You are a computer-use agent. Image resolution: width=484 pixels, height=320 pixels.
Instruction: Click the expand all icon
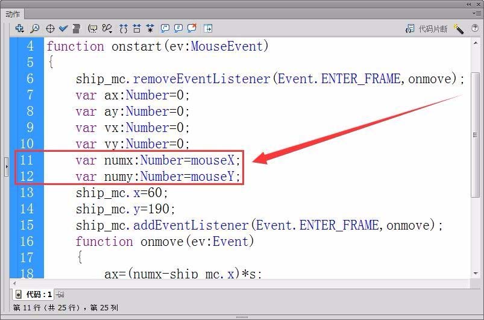(x=150, y=29)
